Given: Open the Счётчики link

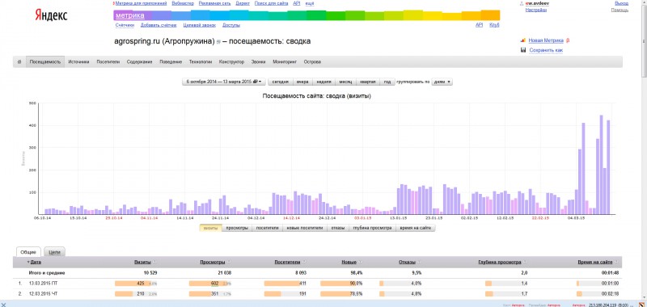Looking at the screenshot, I should pos(125,25).
